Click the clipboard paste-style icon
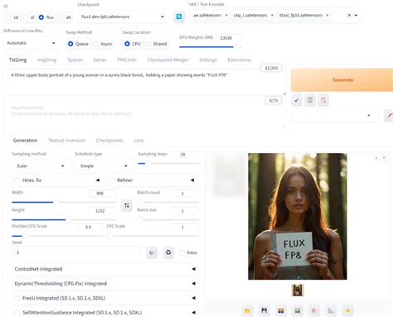This screenshot has height=317, width=393. tap(323, 100)
